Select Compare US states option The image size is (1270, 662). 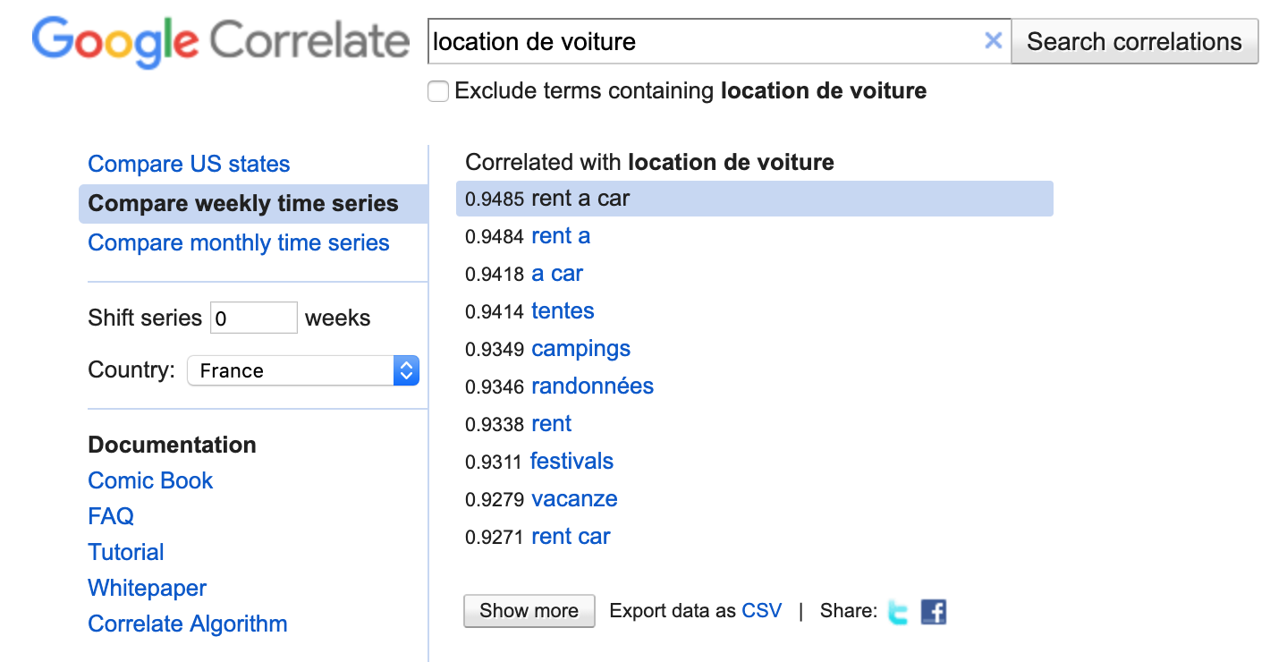(189, 164)
